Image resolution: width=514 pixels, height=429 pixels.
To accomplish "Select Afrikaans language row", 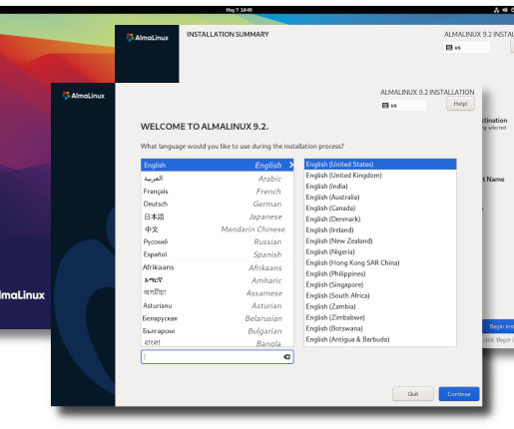I will 218,267.
